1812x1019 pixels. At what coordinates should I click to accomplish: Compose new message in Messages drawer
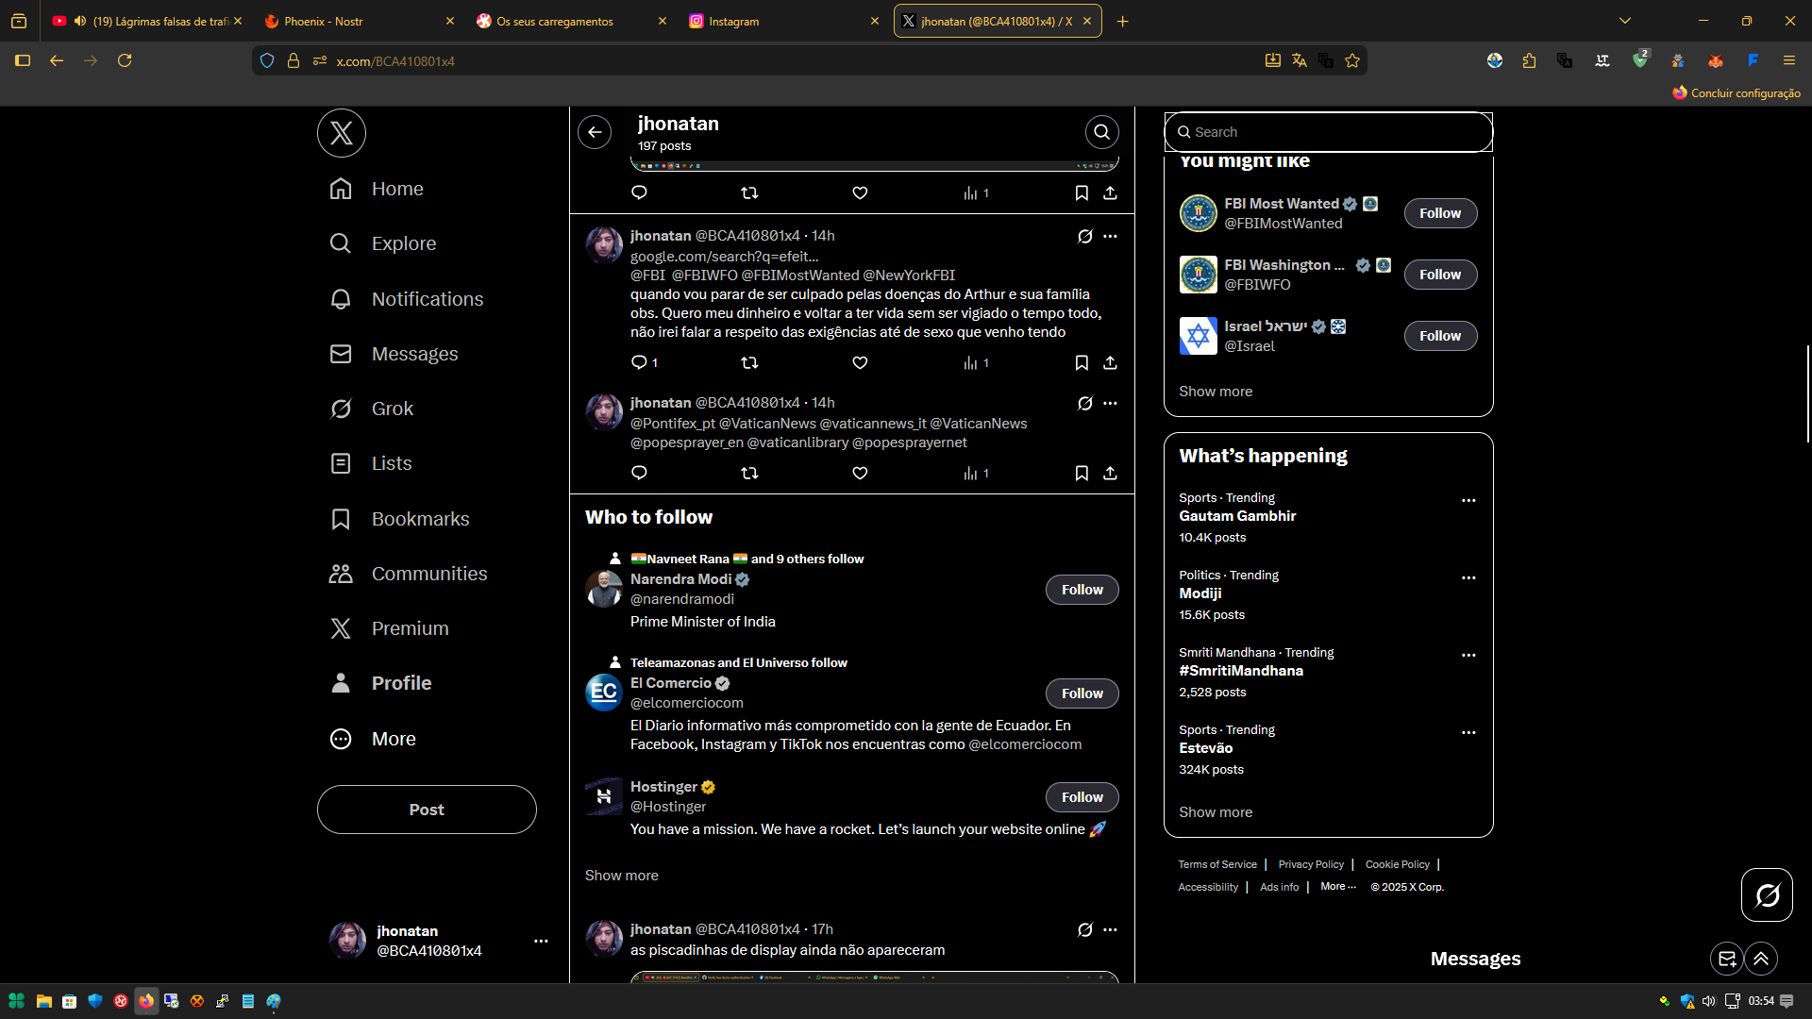point(1726,959)
